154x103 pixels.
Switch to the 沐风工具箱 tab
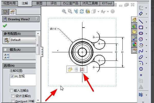pyautogui.click(x=90, y=3)
